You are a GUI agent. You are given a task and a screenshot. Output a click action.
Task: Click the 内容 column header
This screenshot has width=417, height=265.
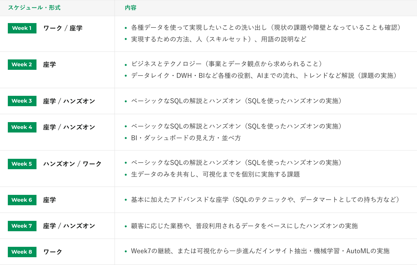(131, 8)
